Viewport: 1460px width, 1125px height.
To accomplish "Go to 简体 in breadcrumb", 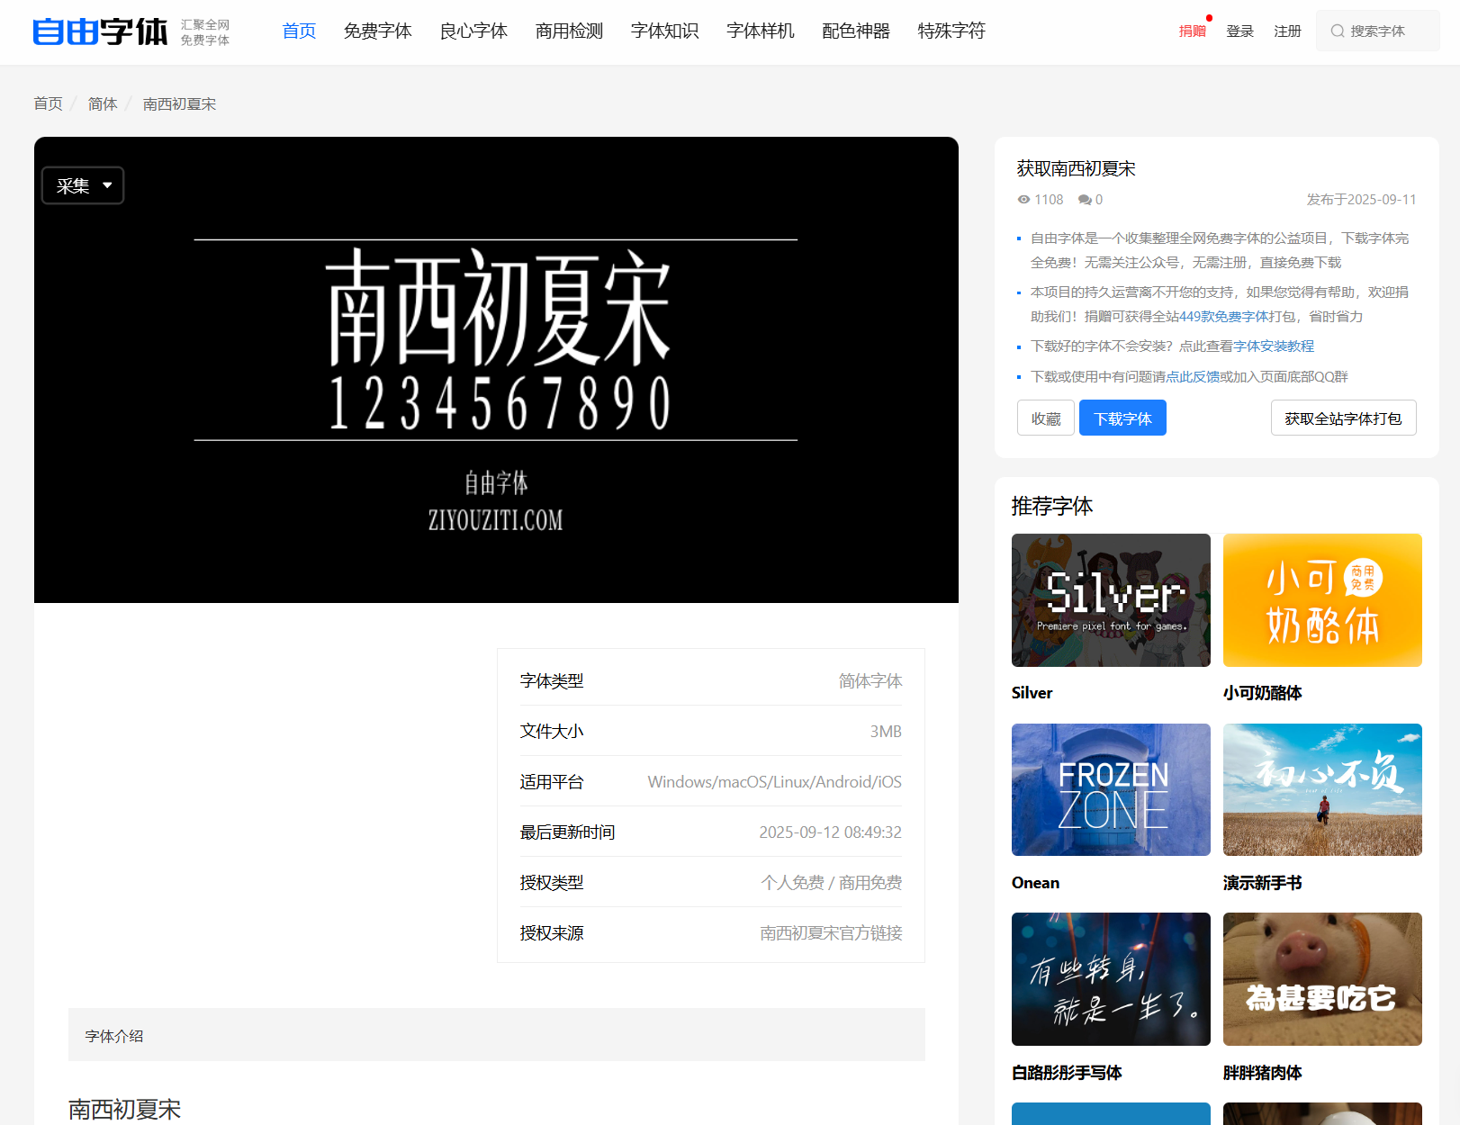I will coord(103,103).
